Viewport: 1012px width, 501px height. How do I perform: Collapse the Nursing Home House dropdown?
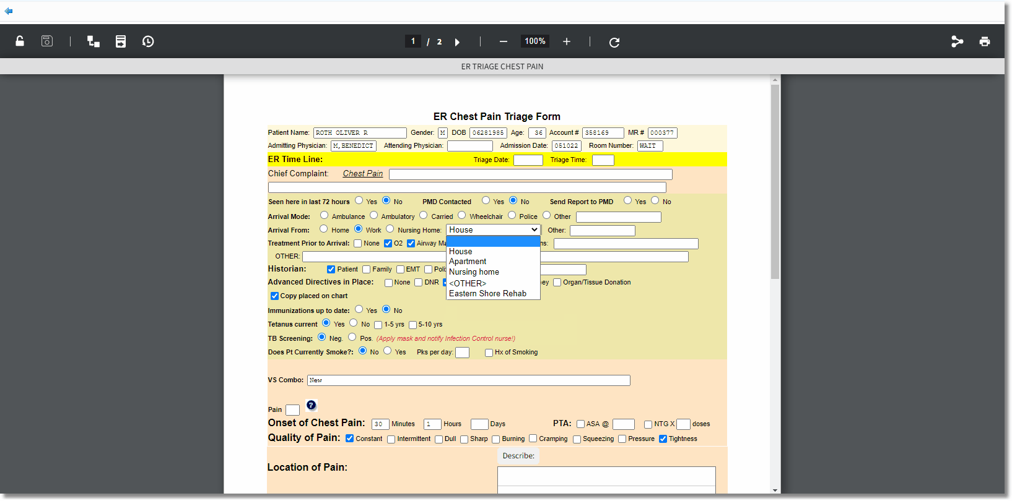[493, 230]
